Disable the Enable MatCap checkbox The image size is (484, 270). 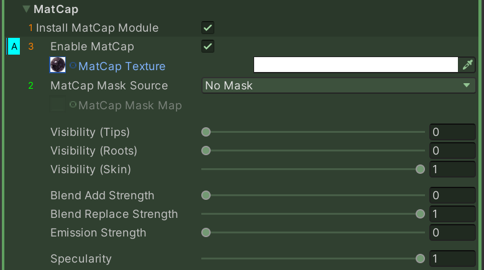pyautogui.click(x=208, y=46)
